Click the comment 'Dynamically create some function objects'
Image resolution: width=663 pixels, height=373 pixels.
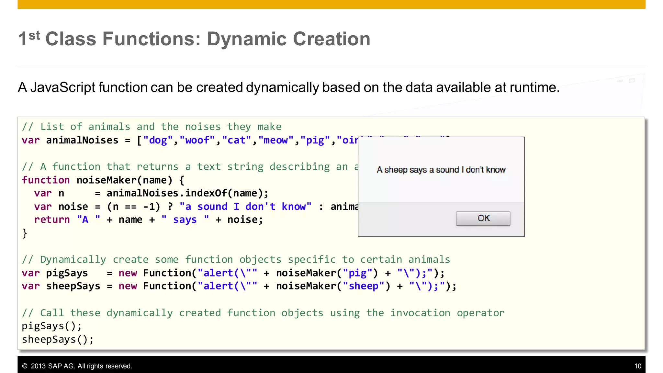click(236, 260)
